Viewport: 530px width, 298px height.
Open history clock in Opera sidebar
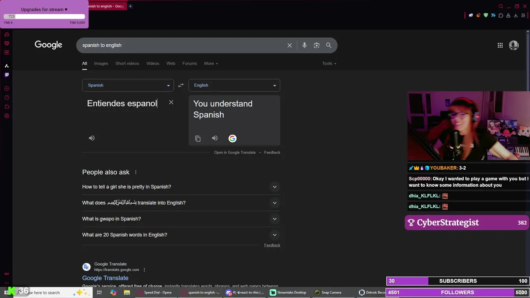click(7, 98)
